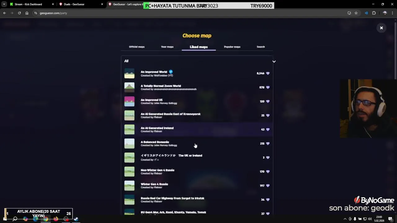Screen dimensions: 397x223
Task: Toggle heart on The UK or Ireland
Action: pos(268,158)
